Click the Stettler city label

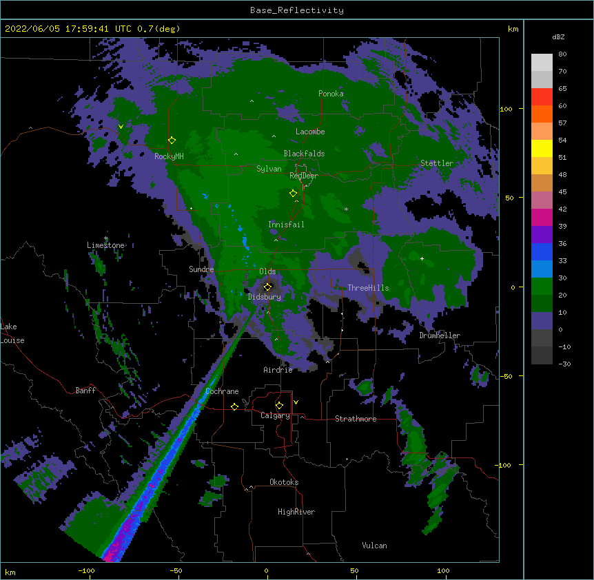(x=437, y=163)
